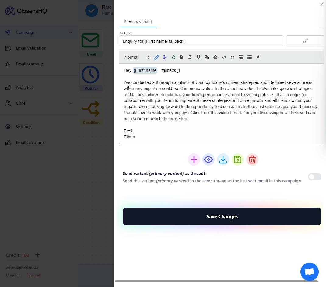Click the green save template icon
The height and width of the screenshot is (287, 326).
click(x=237, y=159)
